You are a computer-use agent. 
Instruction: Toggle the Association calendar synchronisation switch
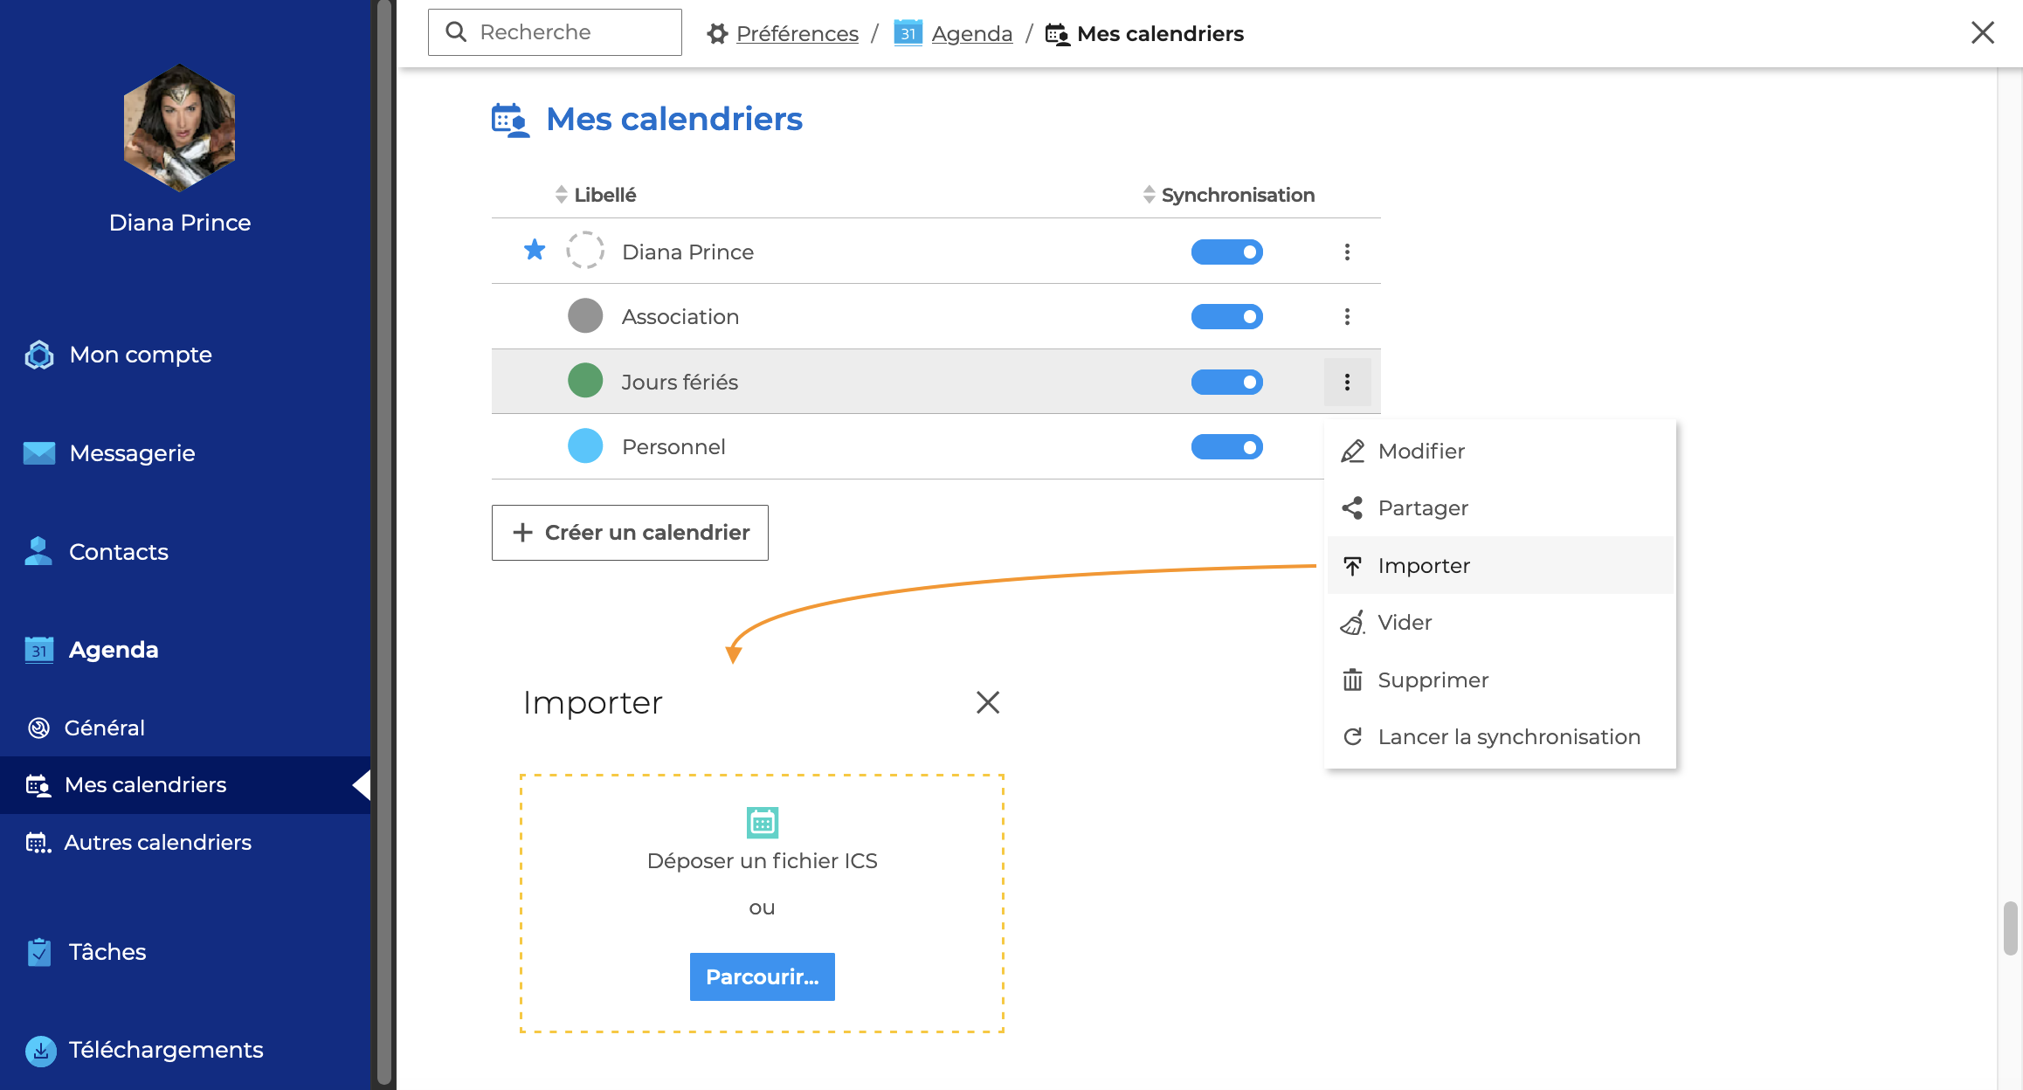click(1226, 316)
